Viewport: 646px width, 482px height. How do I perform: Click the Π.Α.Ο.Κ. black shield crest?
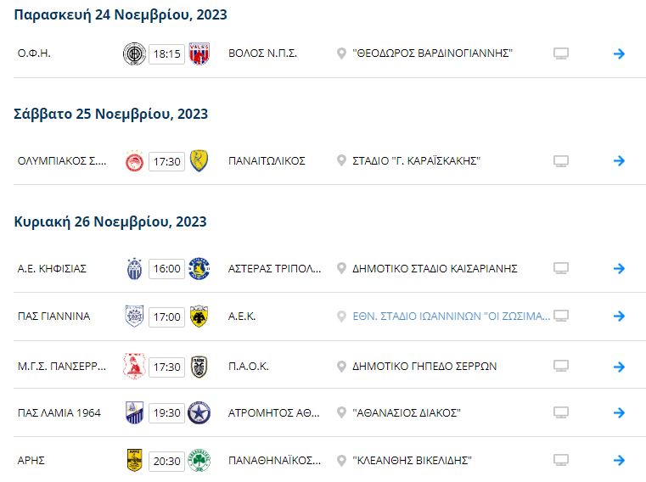click(199, 367)
